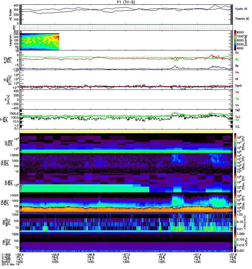Click the "<|mV/m|>" colorbar unit label
The image size is (252, 269).
[245, 222]
